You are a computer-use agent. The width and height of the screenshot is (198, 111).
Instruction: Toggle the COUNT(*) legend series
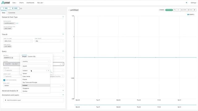pyautogui.click(x=191, y=14)
